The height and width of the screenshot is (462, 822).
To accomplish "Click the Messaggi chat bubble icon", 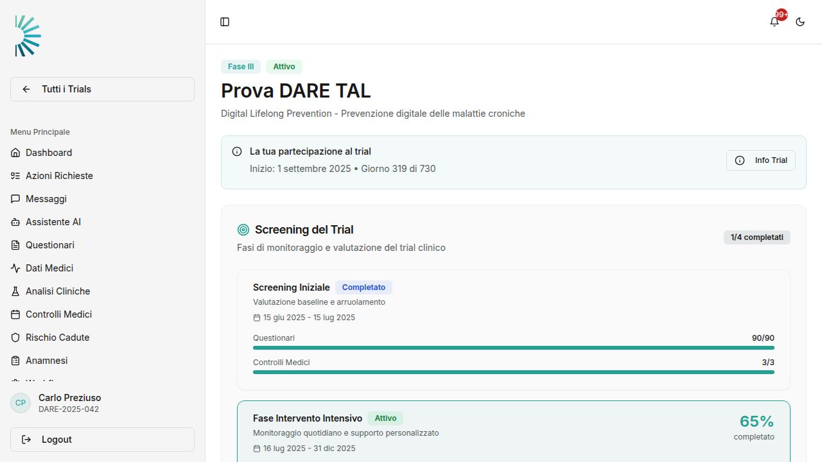I will click(x=15, y=199).
